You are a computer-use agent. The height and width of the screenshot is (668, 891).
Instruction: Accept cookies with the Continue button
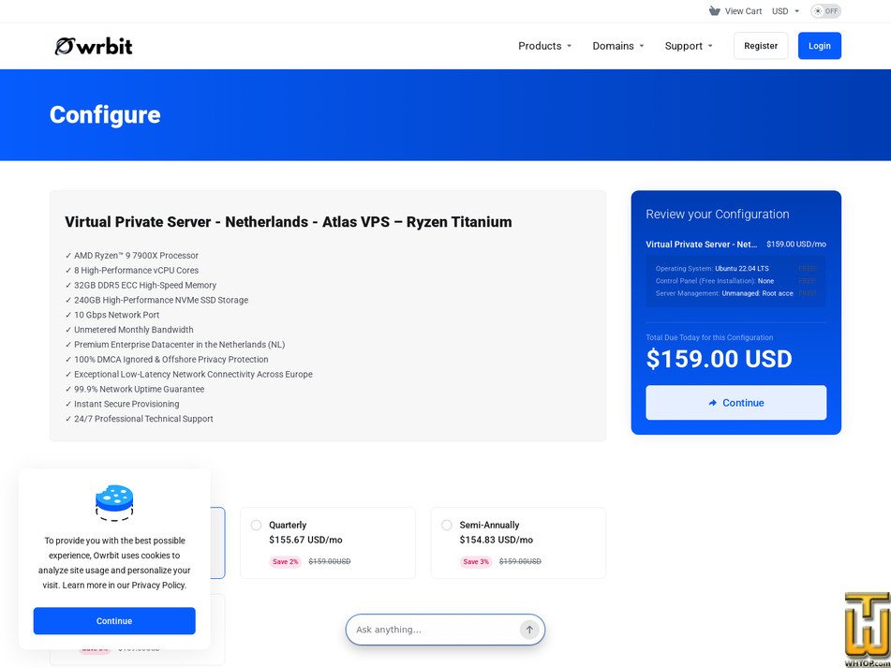(x=114, y=621)
